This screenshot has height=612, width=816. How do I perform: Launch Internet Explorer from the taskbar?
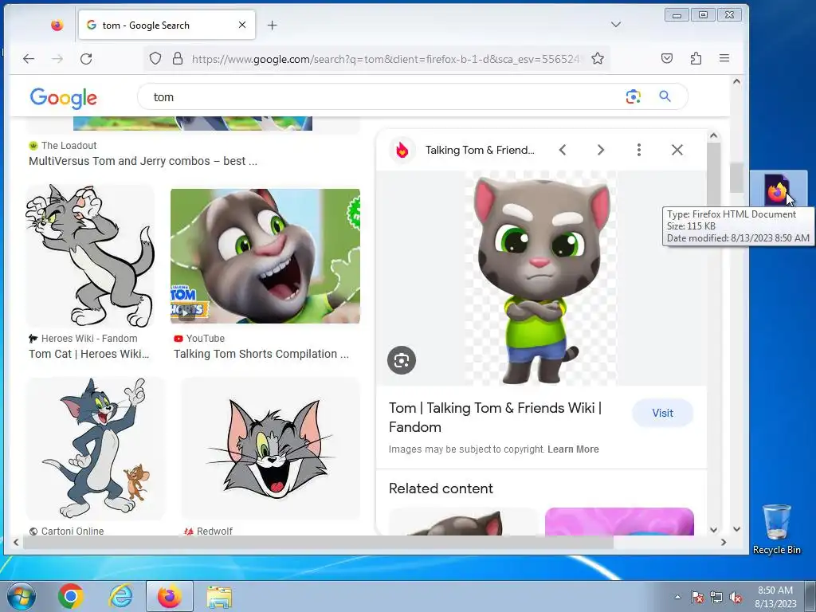(120, 596)
